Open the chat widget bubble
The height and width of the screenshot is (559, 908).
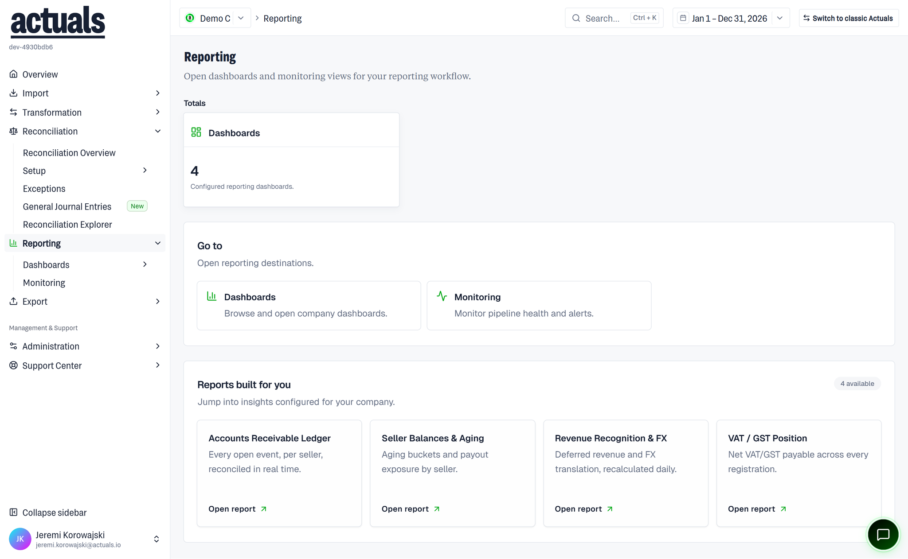point(883,535)
